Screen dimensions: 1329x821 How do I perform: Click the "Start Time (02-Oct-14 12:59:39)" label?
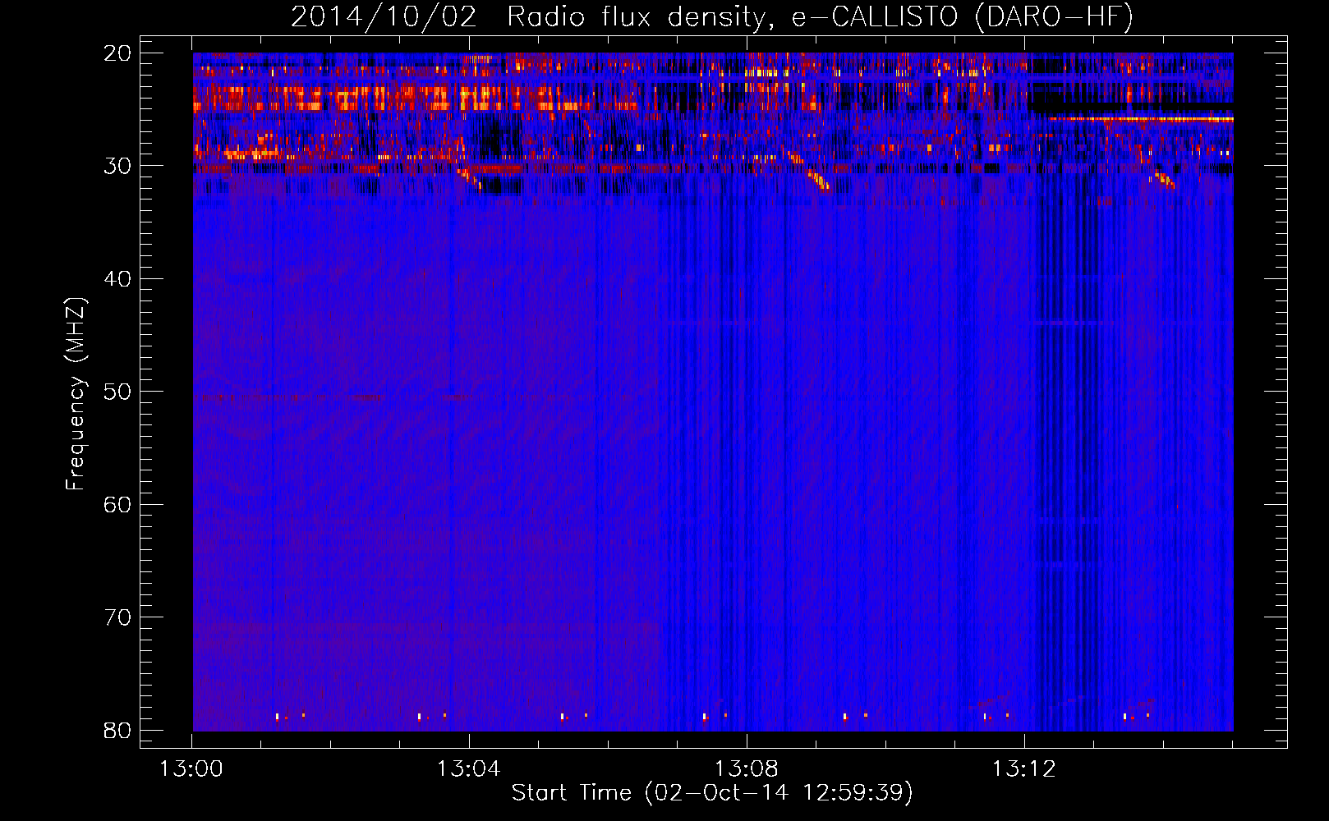pyautogui.click(x=712, y=792)
